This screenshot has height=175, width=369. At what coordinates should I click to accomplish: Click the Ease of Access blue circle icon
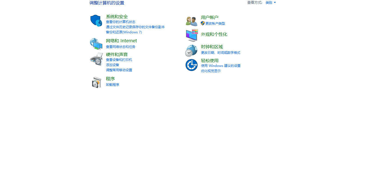(192, 65)
